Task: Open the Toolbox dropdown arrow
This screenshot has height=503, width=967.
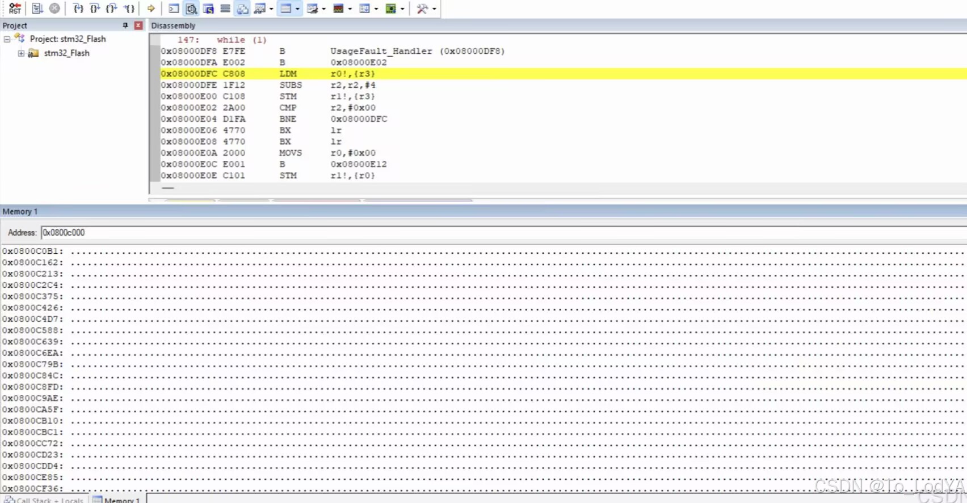Action: pyautogui.click(x=434, y=9)
